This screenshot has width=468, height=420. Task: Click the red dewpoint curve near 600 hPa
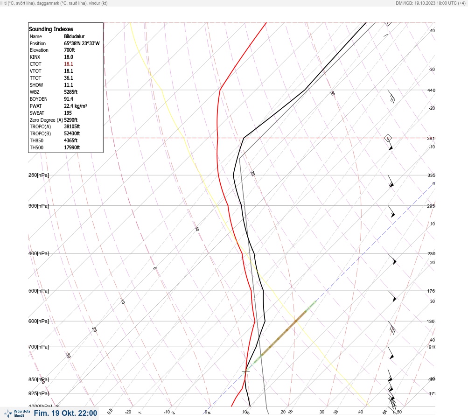click(255, 321)
